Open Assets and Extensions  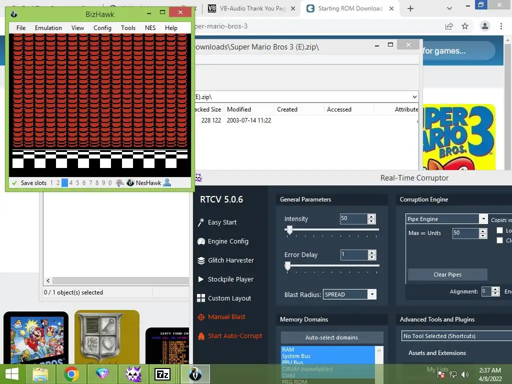(x=437, y=353)
